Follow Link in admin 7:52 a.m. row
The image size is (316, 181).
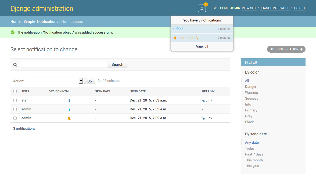(x=207, y=118)
